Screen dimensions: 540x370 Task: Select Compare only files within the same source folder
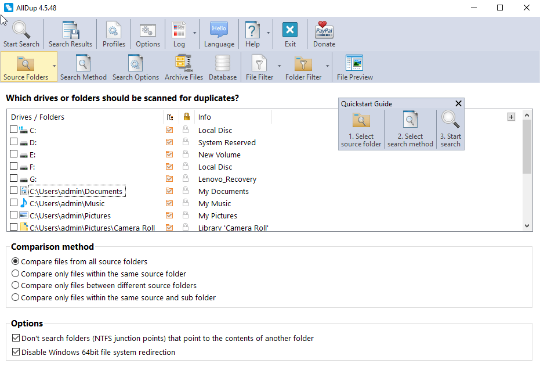click(15, 273)
